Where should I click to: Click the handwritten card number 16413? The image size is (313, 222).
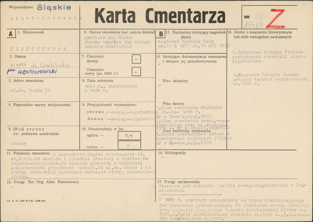[x=253, y=25]
